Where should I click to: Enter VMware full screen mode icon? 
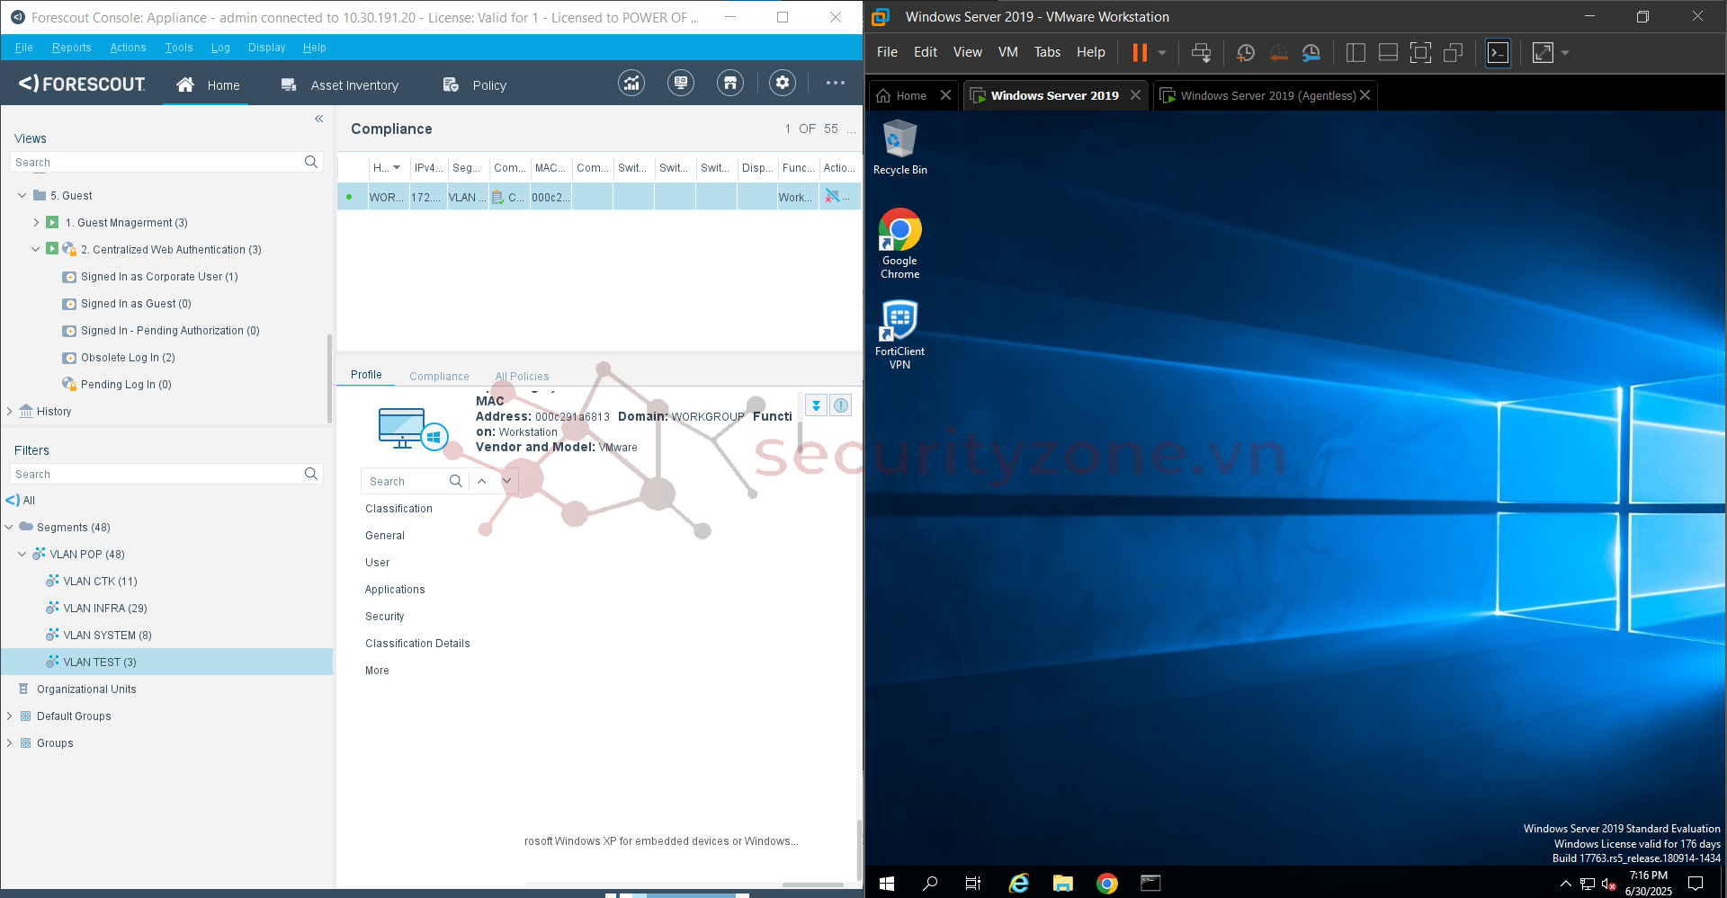(1420, 53)
